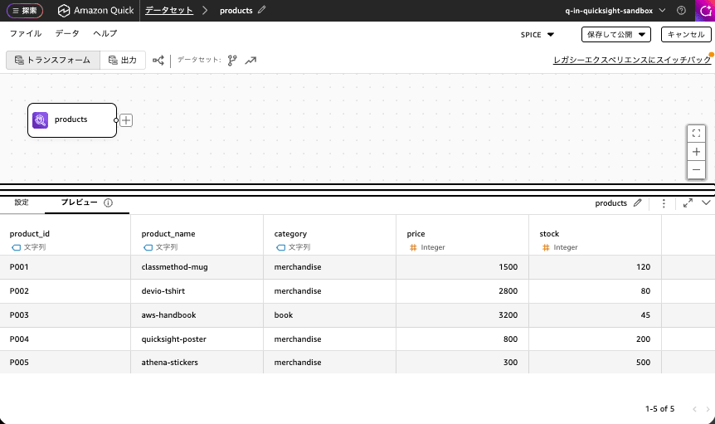Open 保存して公開 dropdown button
Image resolution: width=715 pixels, height=424 pixels.
tap(616, 35)
